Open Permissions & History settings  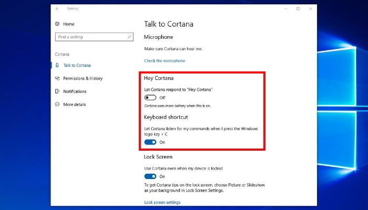pyautogui.click(x=83, y=78)
